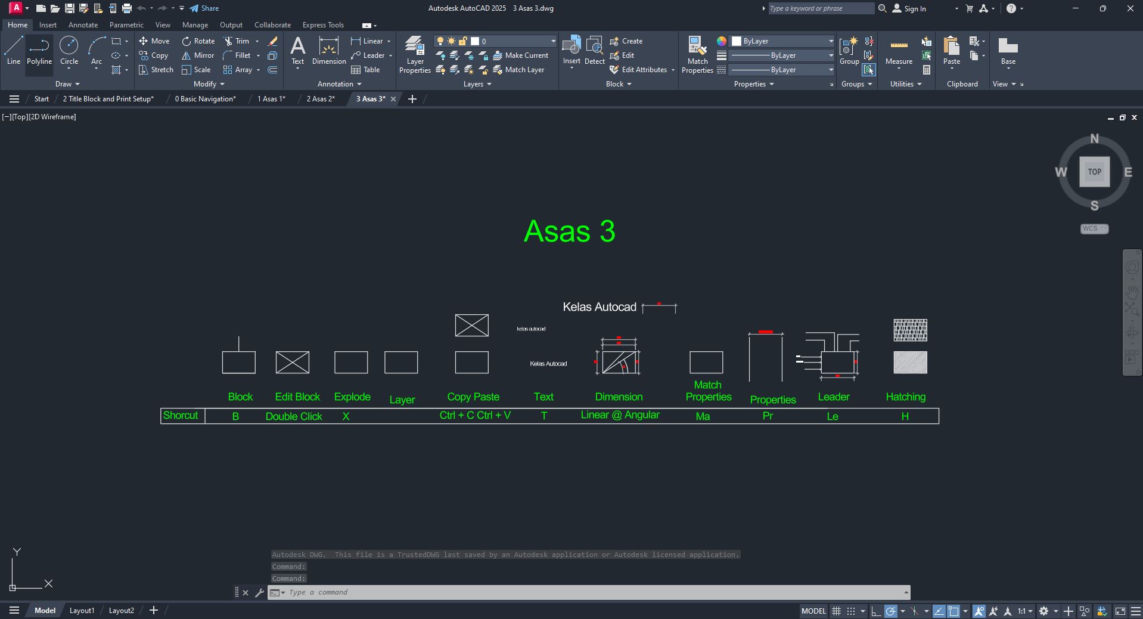This screenshot has height=619, width=1143.
Task: Choose the Stretch tool
Action: 156,70
